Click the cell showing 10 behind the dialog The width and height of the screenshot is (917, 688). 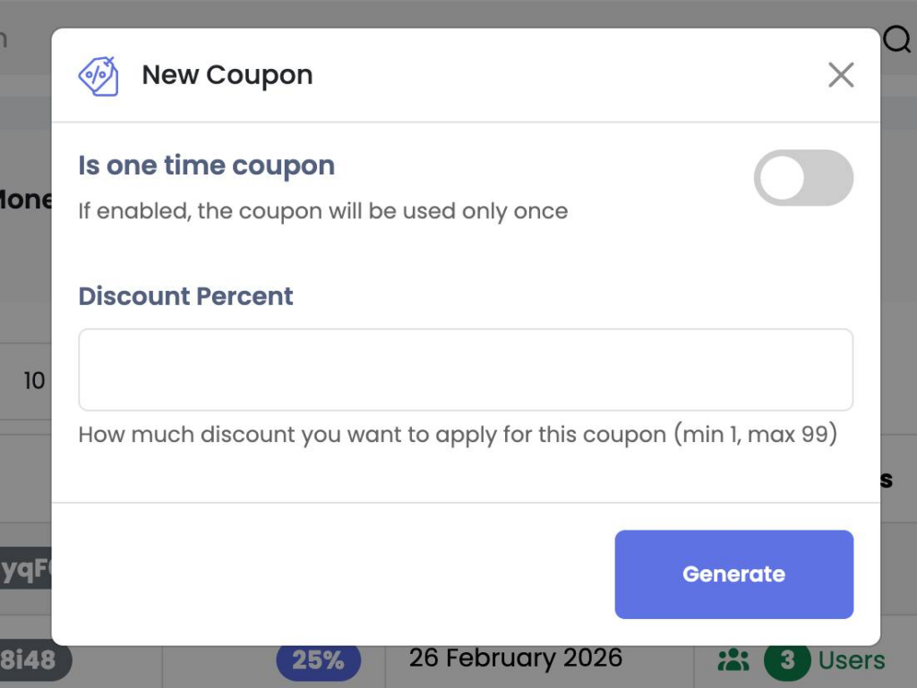34,381
